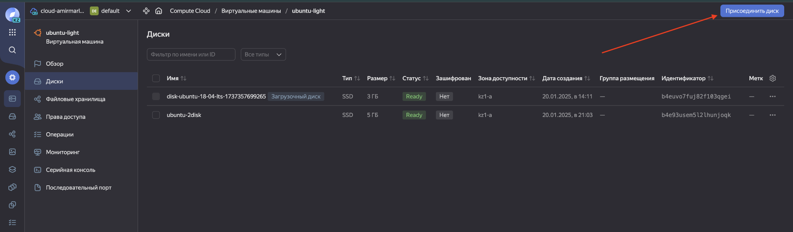The image size is (793, 232).
Task: Toggle the select-all checkbox in table header
Action: (156, 78)
